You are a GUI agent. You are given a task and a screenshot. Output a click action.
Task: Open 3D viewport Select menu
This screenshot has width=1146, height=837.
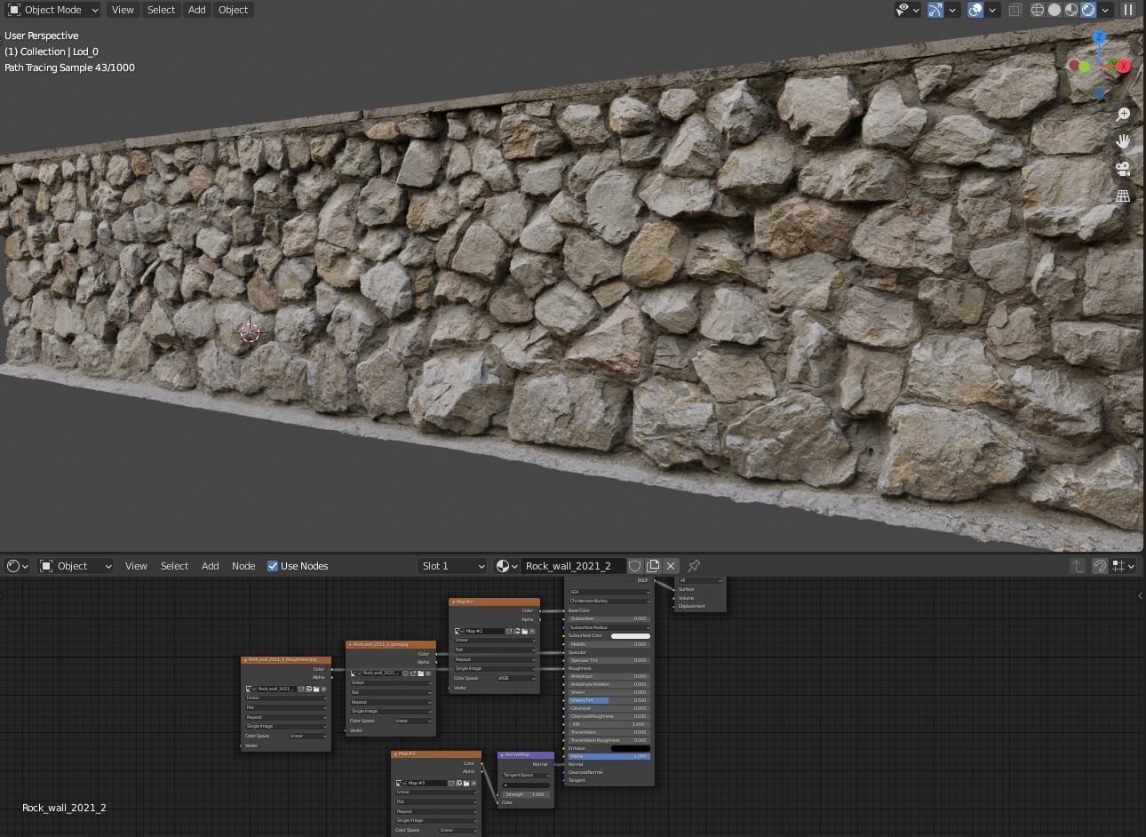point(161,10)
